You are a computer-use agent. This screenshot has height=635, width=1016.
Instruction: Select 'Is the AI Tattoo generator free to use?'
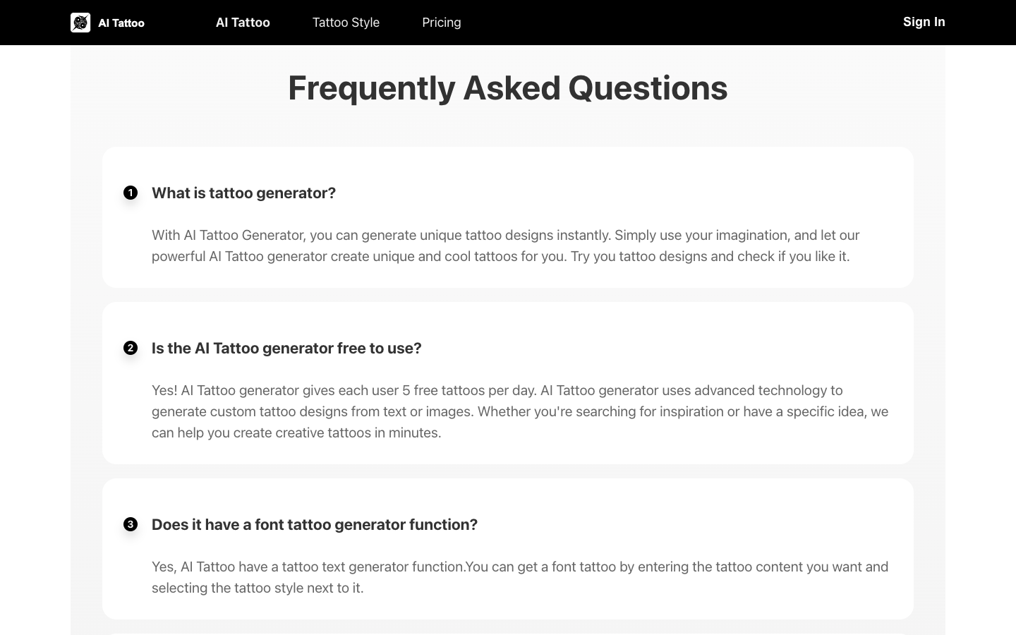pos(286,348)
